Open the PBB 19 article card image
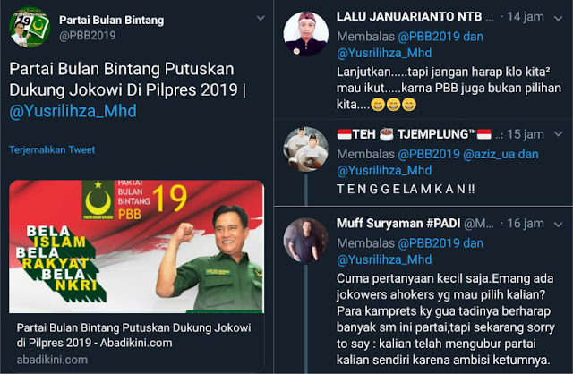Viewport: 573px width, 374px height. pyautogui.click(x=136, y=247)
